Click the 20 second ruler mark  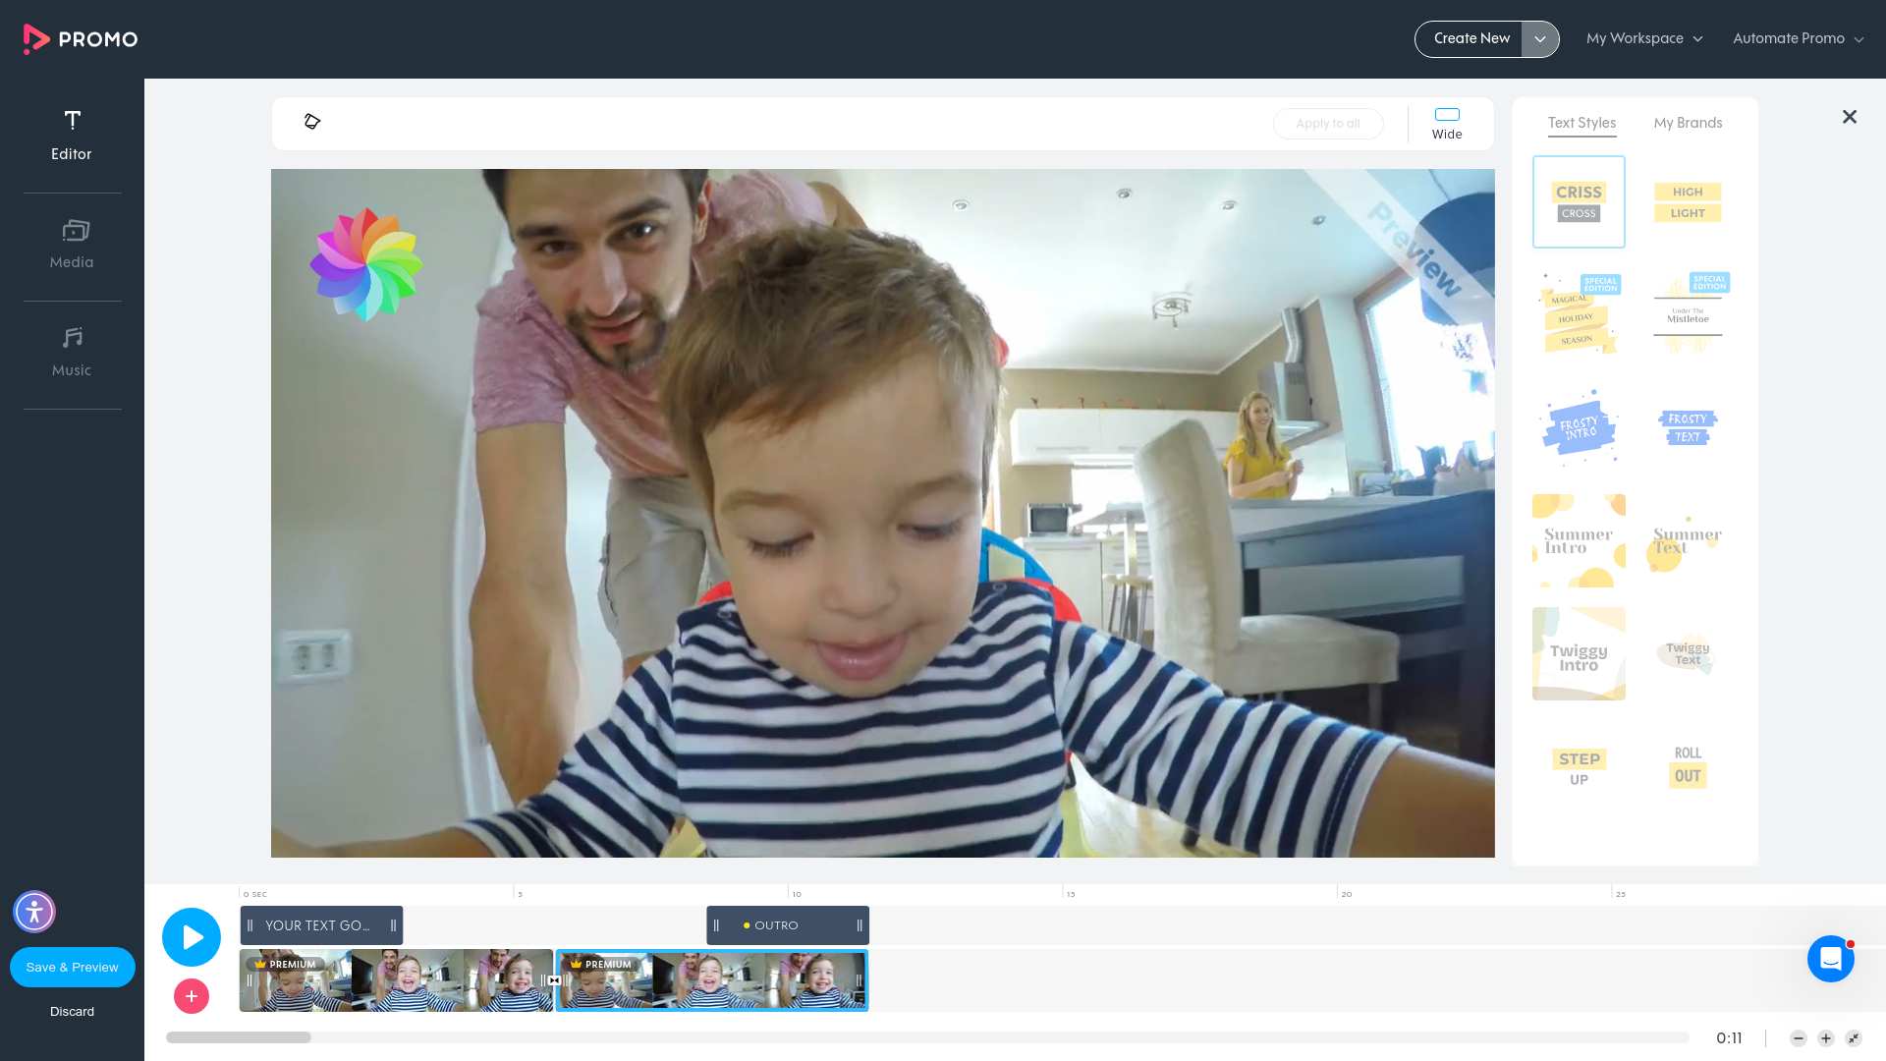[x=1347, y=894]
